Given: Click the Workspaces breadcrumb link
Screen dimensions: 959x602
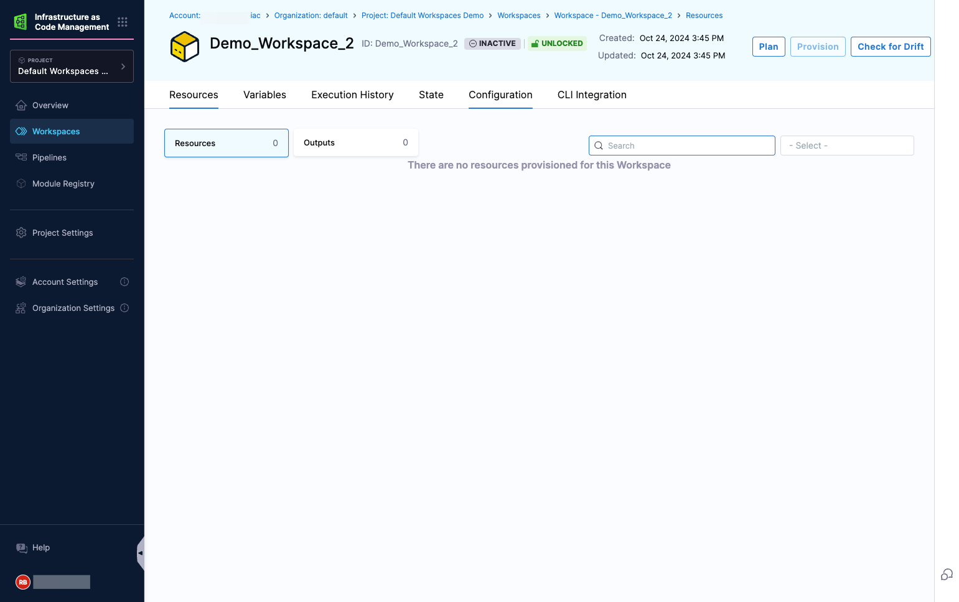Looking at the screenshot, I should coord(519,16).
